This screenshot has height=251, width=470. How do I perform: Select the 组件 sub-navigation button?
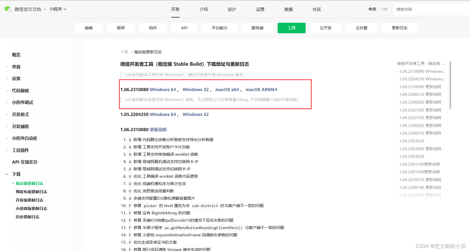153,28
